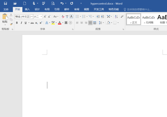Justify the paragraph text

click(90, 23)
